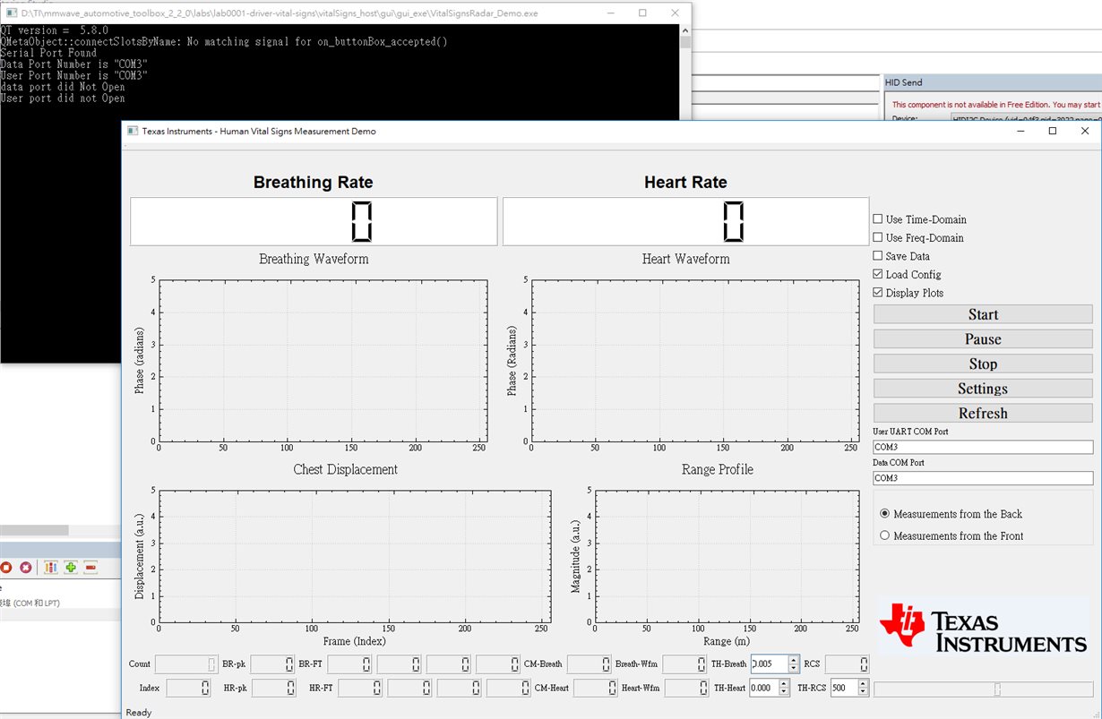Click the Vital Signs demo window title icon
The image size is (1102, 719).
(x=133, y=131)
